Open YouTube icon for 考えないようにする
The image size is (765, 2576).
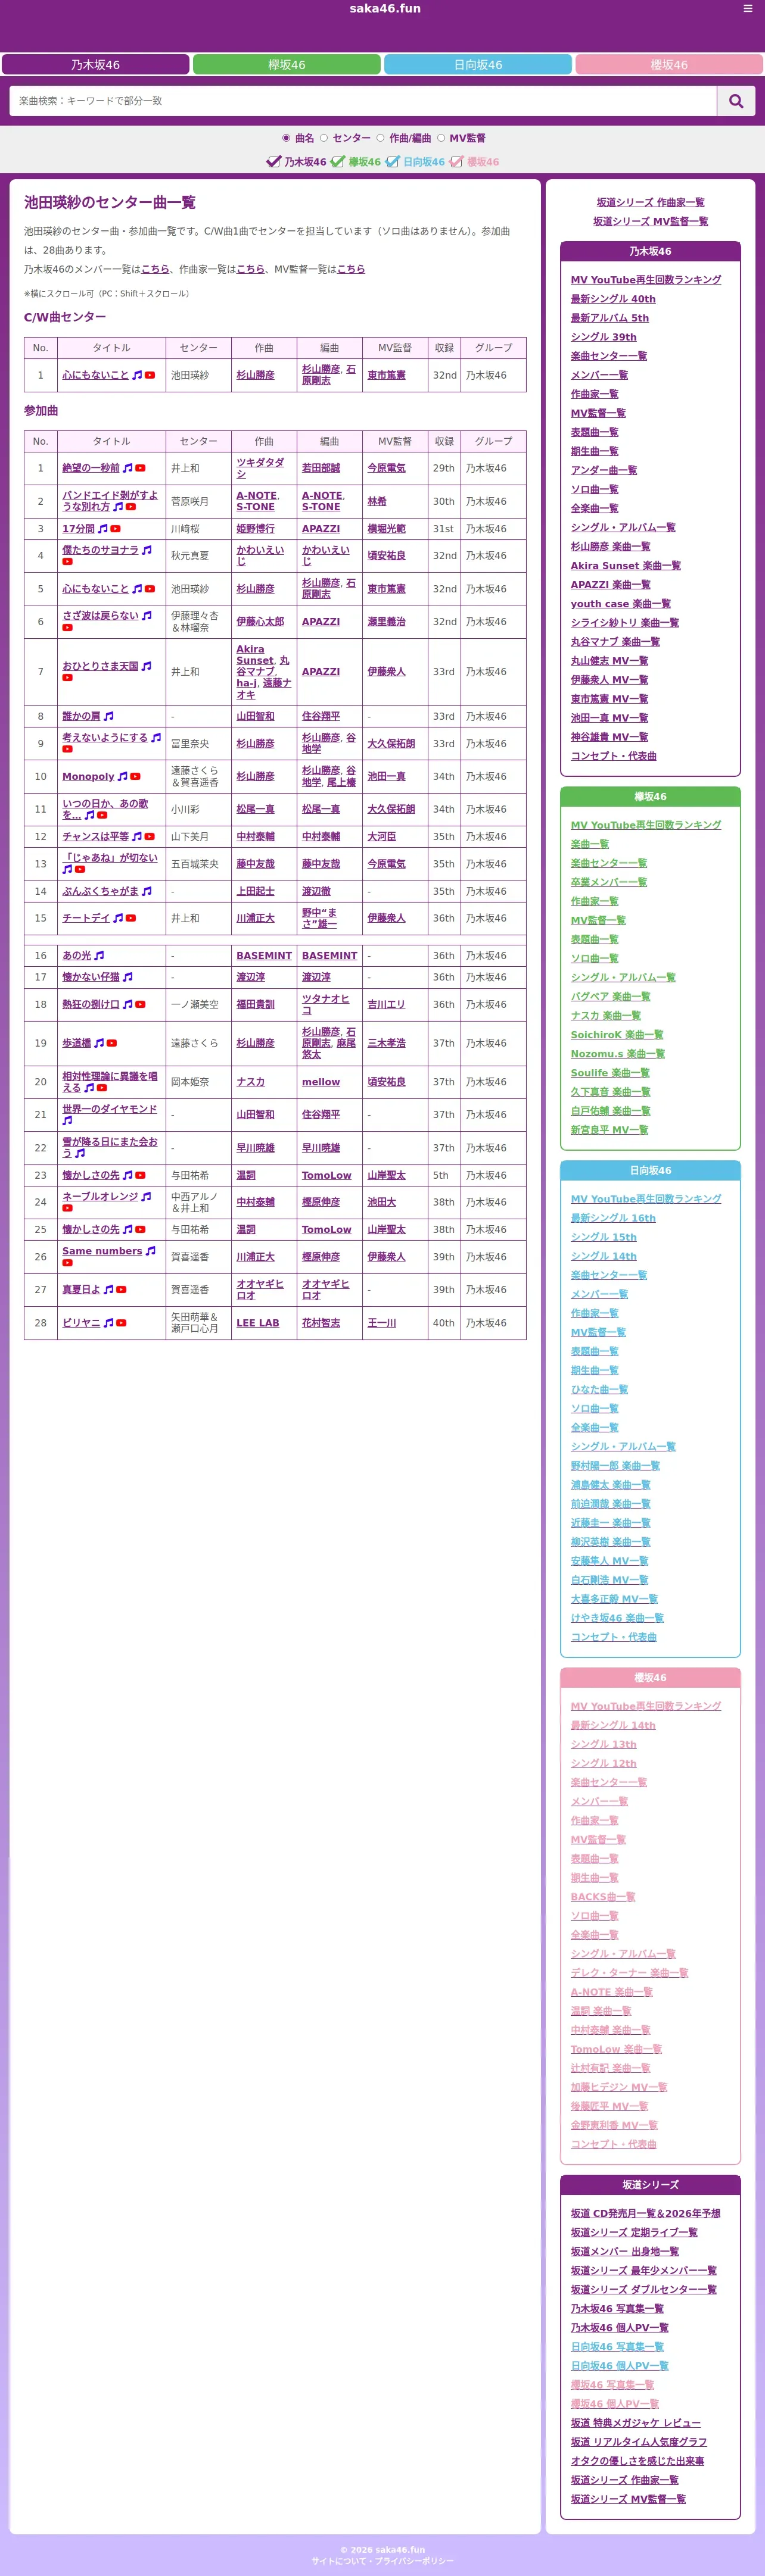pyautogui.click(x=67, y=749)
